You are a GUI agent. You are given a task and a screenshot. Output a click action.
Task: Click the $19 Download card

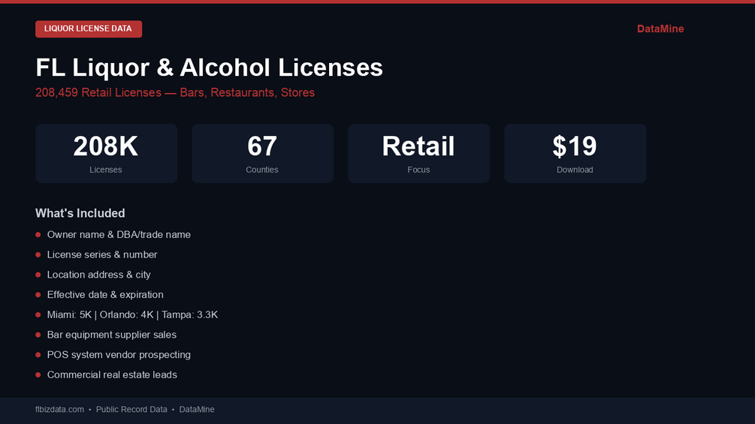pyautogui.click(x=575, y=154)
